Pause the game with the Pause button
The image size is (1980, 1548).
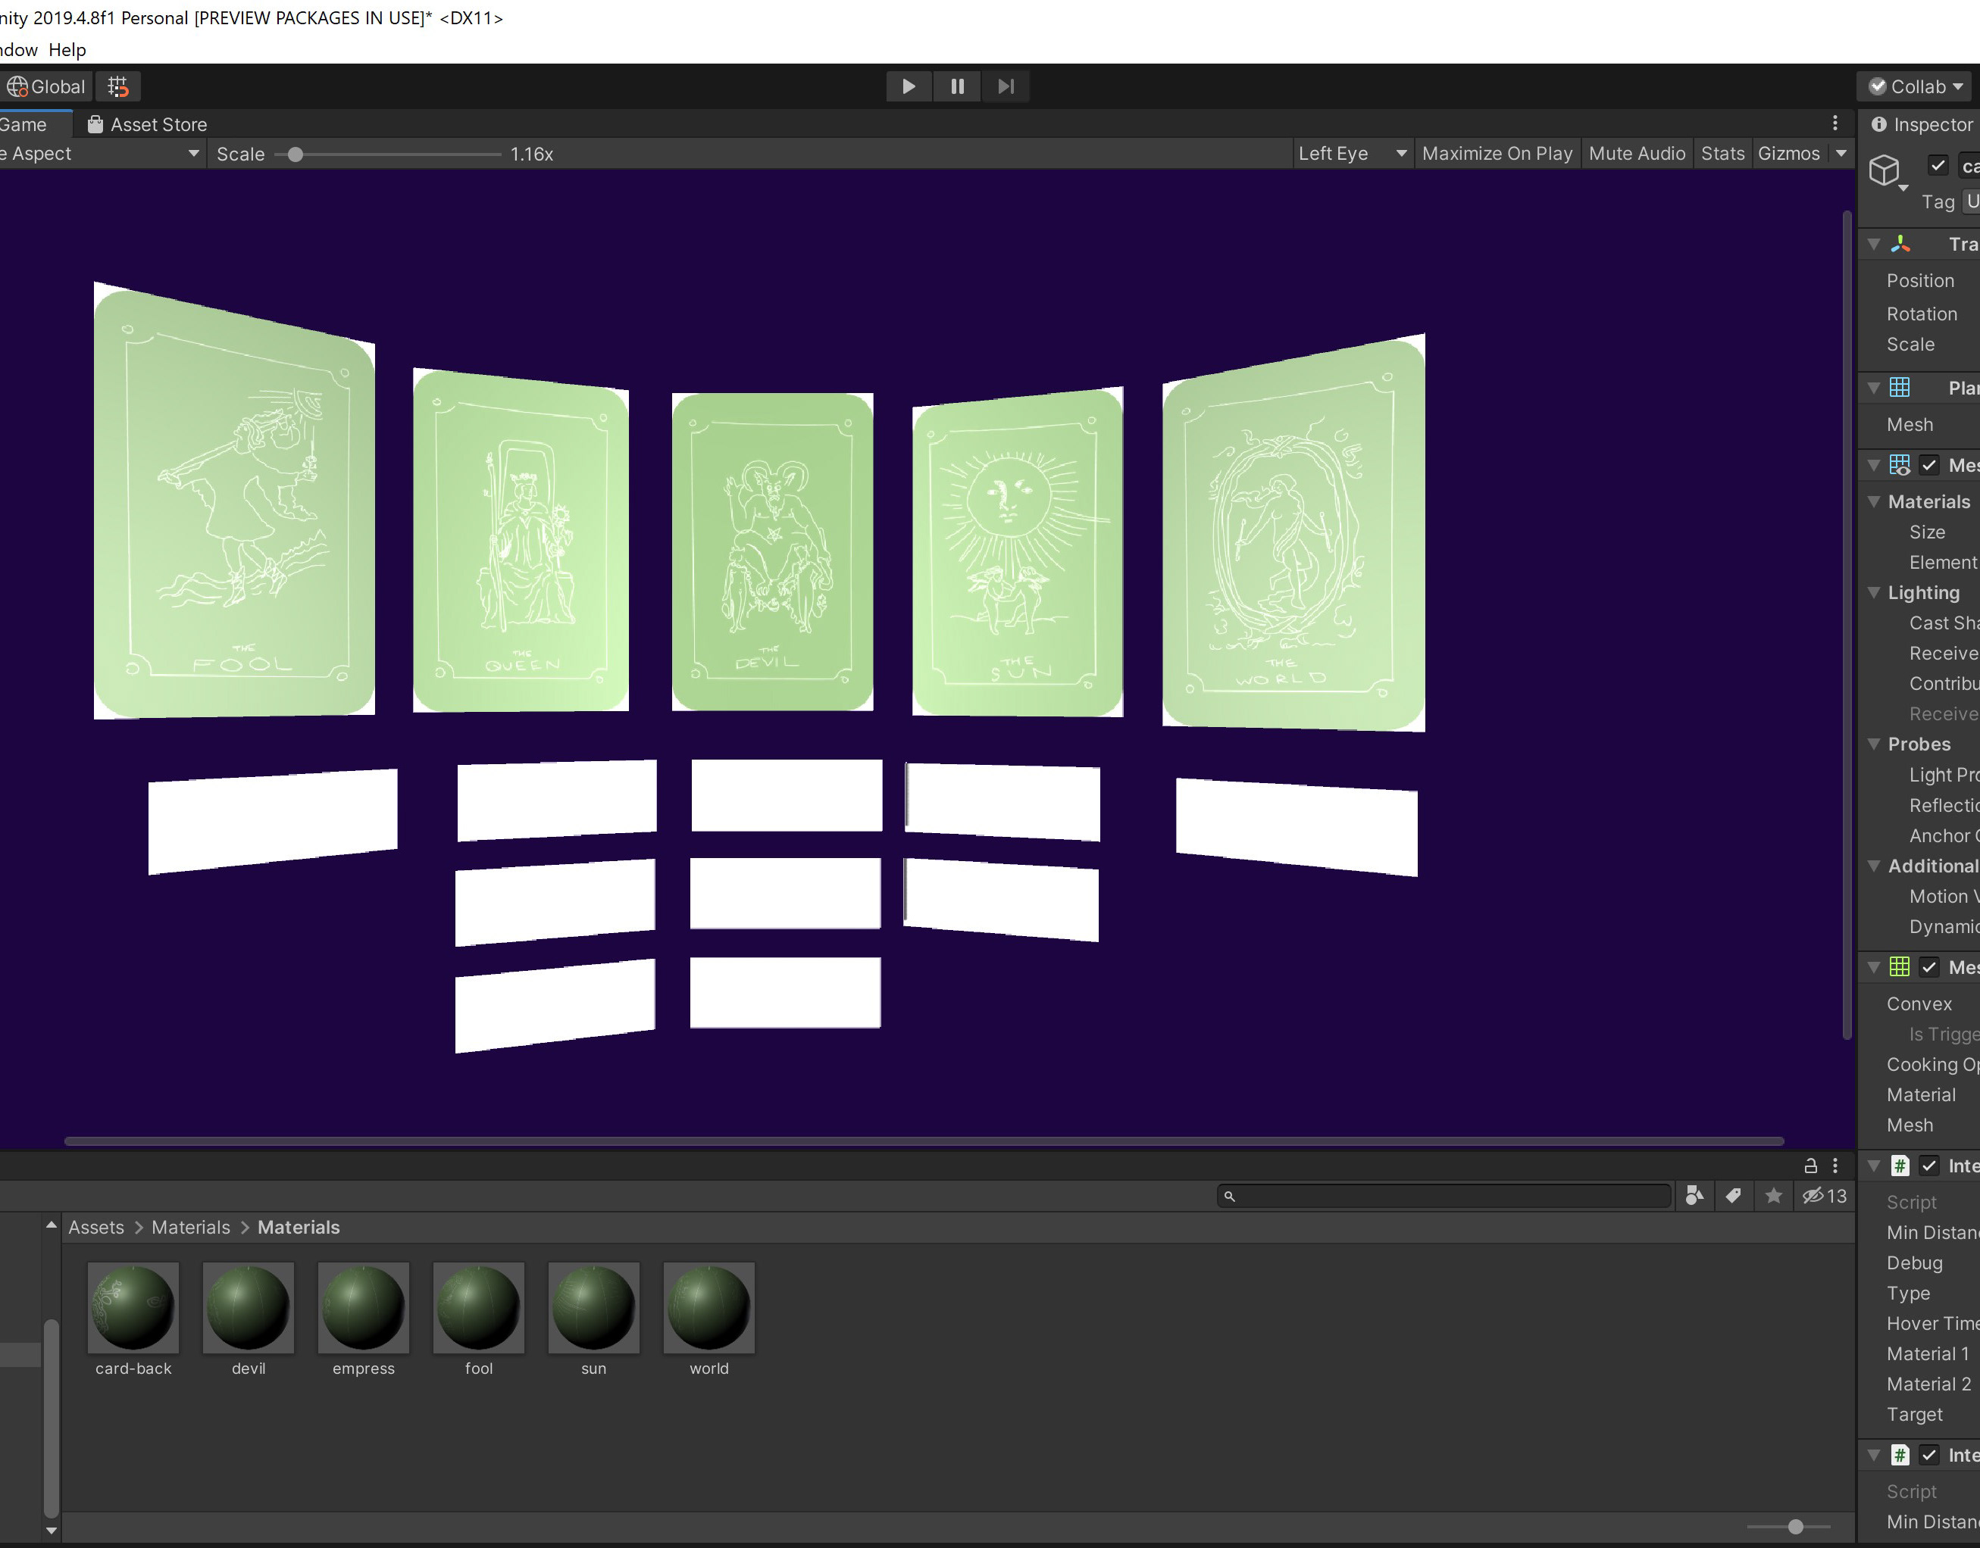[956, 86]
